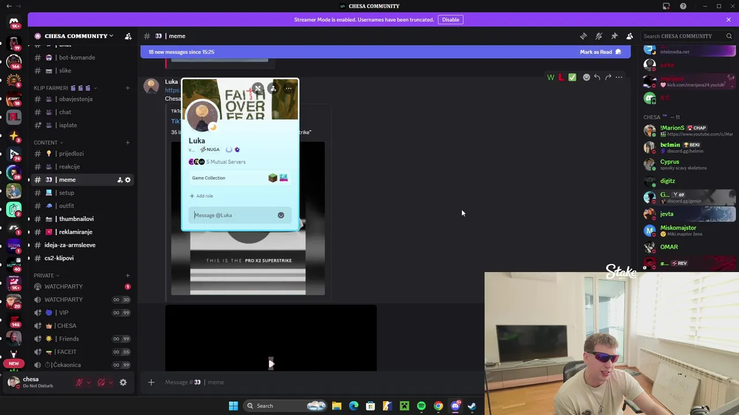This screenshot has width=739, height=415.
Task: Open Chrome from taskbar
Action: [438, 406]
